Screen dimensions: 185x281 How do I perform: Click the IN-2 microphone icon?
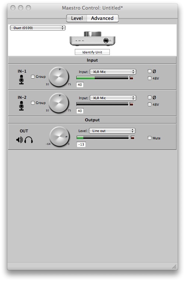coord(21,106)
